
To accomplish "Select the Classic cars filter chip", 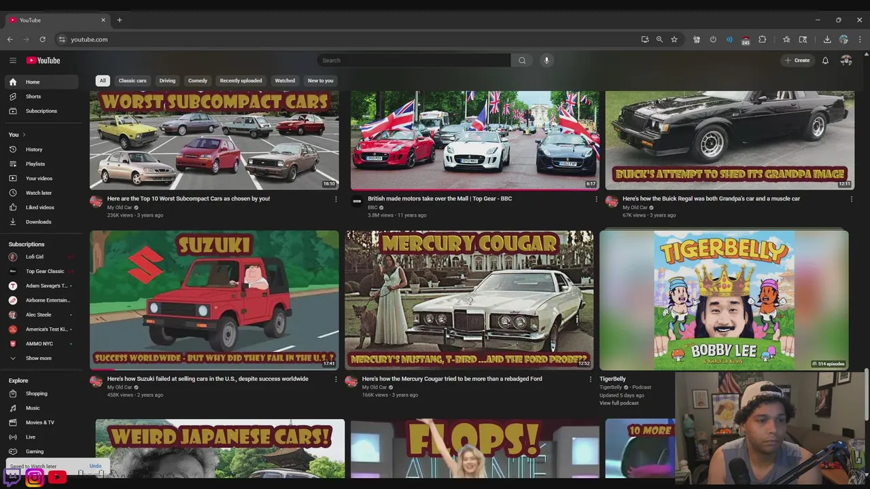I will (x=133, y=81).
